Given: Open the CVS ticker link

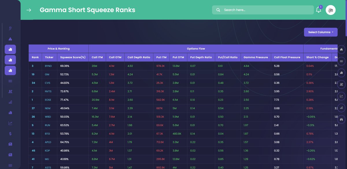Looking at the screenshot, I should 48,83.
